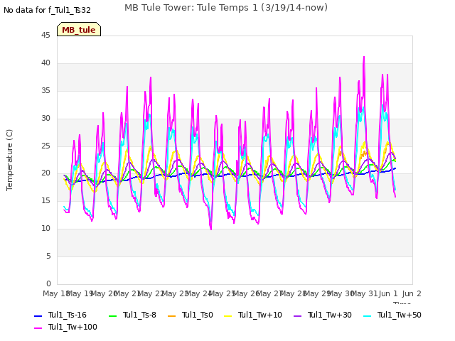455x341 pixels.
Task: Click the 20 y-axis tick label
Action: 45,173
